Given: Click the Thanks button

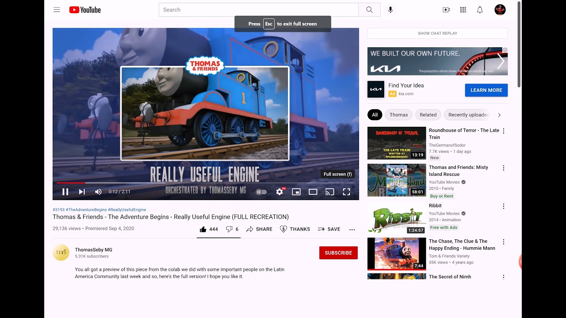Looking at the screenshot, I should pos(295,229).
